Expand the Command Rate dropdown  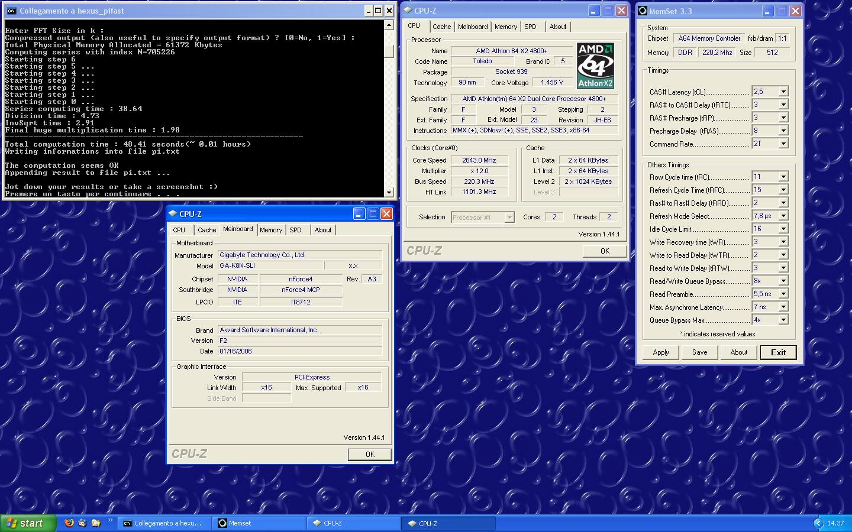coord(783,144)
